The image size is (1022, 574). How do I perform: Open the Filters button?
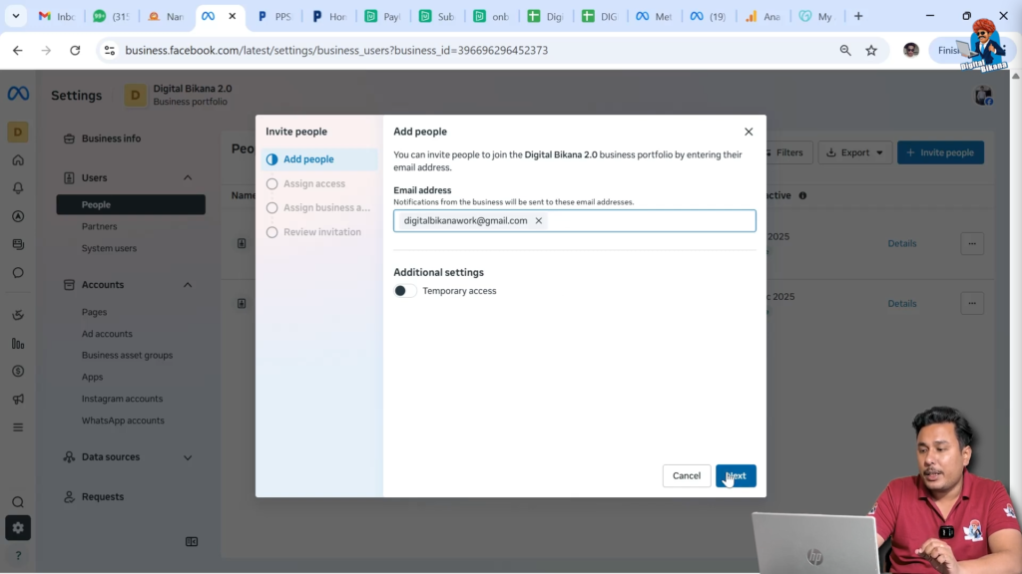[x=786, y=152]
